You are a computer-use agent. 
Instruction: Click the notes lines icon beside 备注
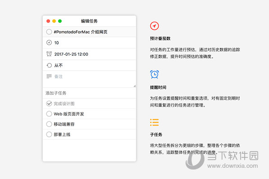tap(49, 76)
